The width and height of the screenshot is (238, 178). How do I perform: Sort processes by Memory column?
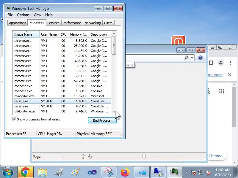click(79, 34)
